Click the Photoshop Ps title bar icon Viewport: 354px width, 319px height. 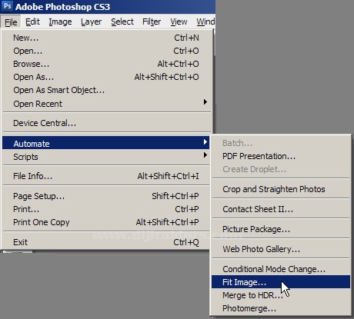[x=7, y=6]
